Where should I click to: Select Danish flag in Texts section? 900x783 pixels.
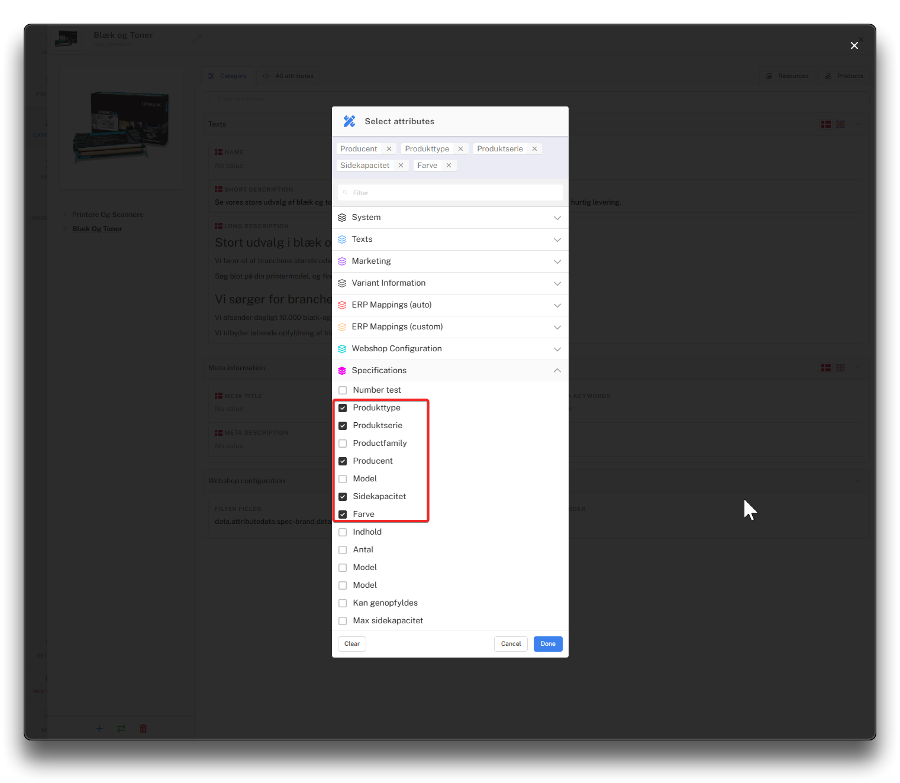pyautogui.click(x=826, y=124)
